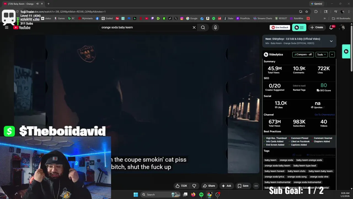
Task: Click the 'orange soda lyrics' tag
Action: click(274, 177)
